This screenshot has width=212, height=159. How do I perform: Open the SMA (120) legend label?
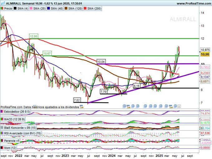coord(75,8)
